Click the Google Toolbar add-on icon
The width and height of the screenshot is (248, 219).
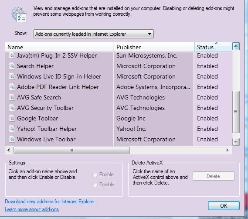coord(12,118)
